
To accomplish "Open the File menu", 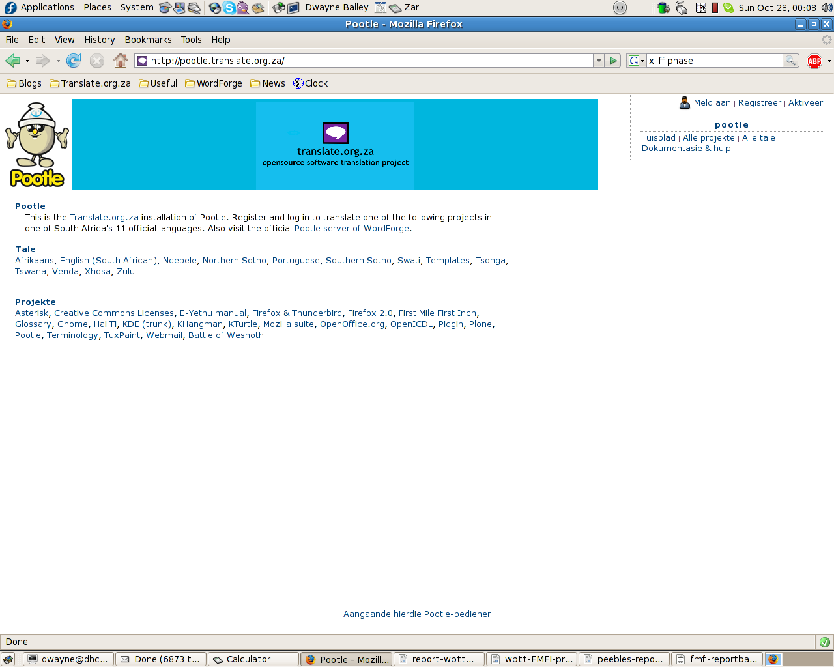I will pos(12,40).
